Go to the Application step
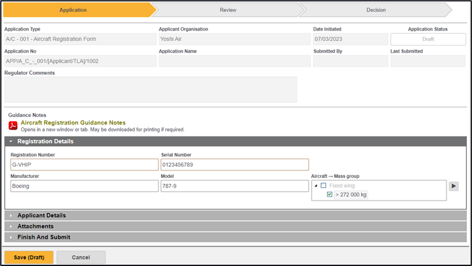This screenshot has width=472, height=266. [73, 10]
